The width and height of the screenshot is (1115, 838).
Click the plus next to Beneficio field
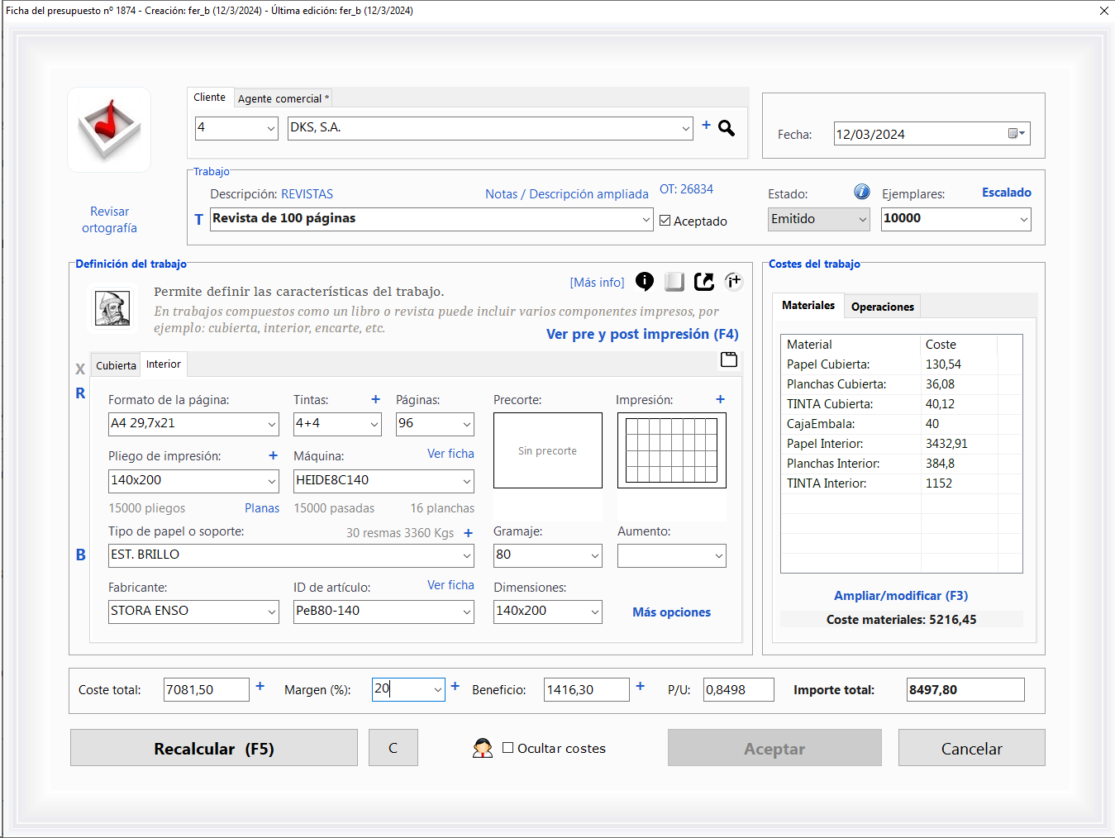point(640,686)
